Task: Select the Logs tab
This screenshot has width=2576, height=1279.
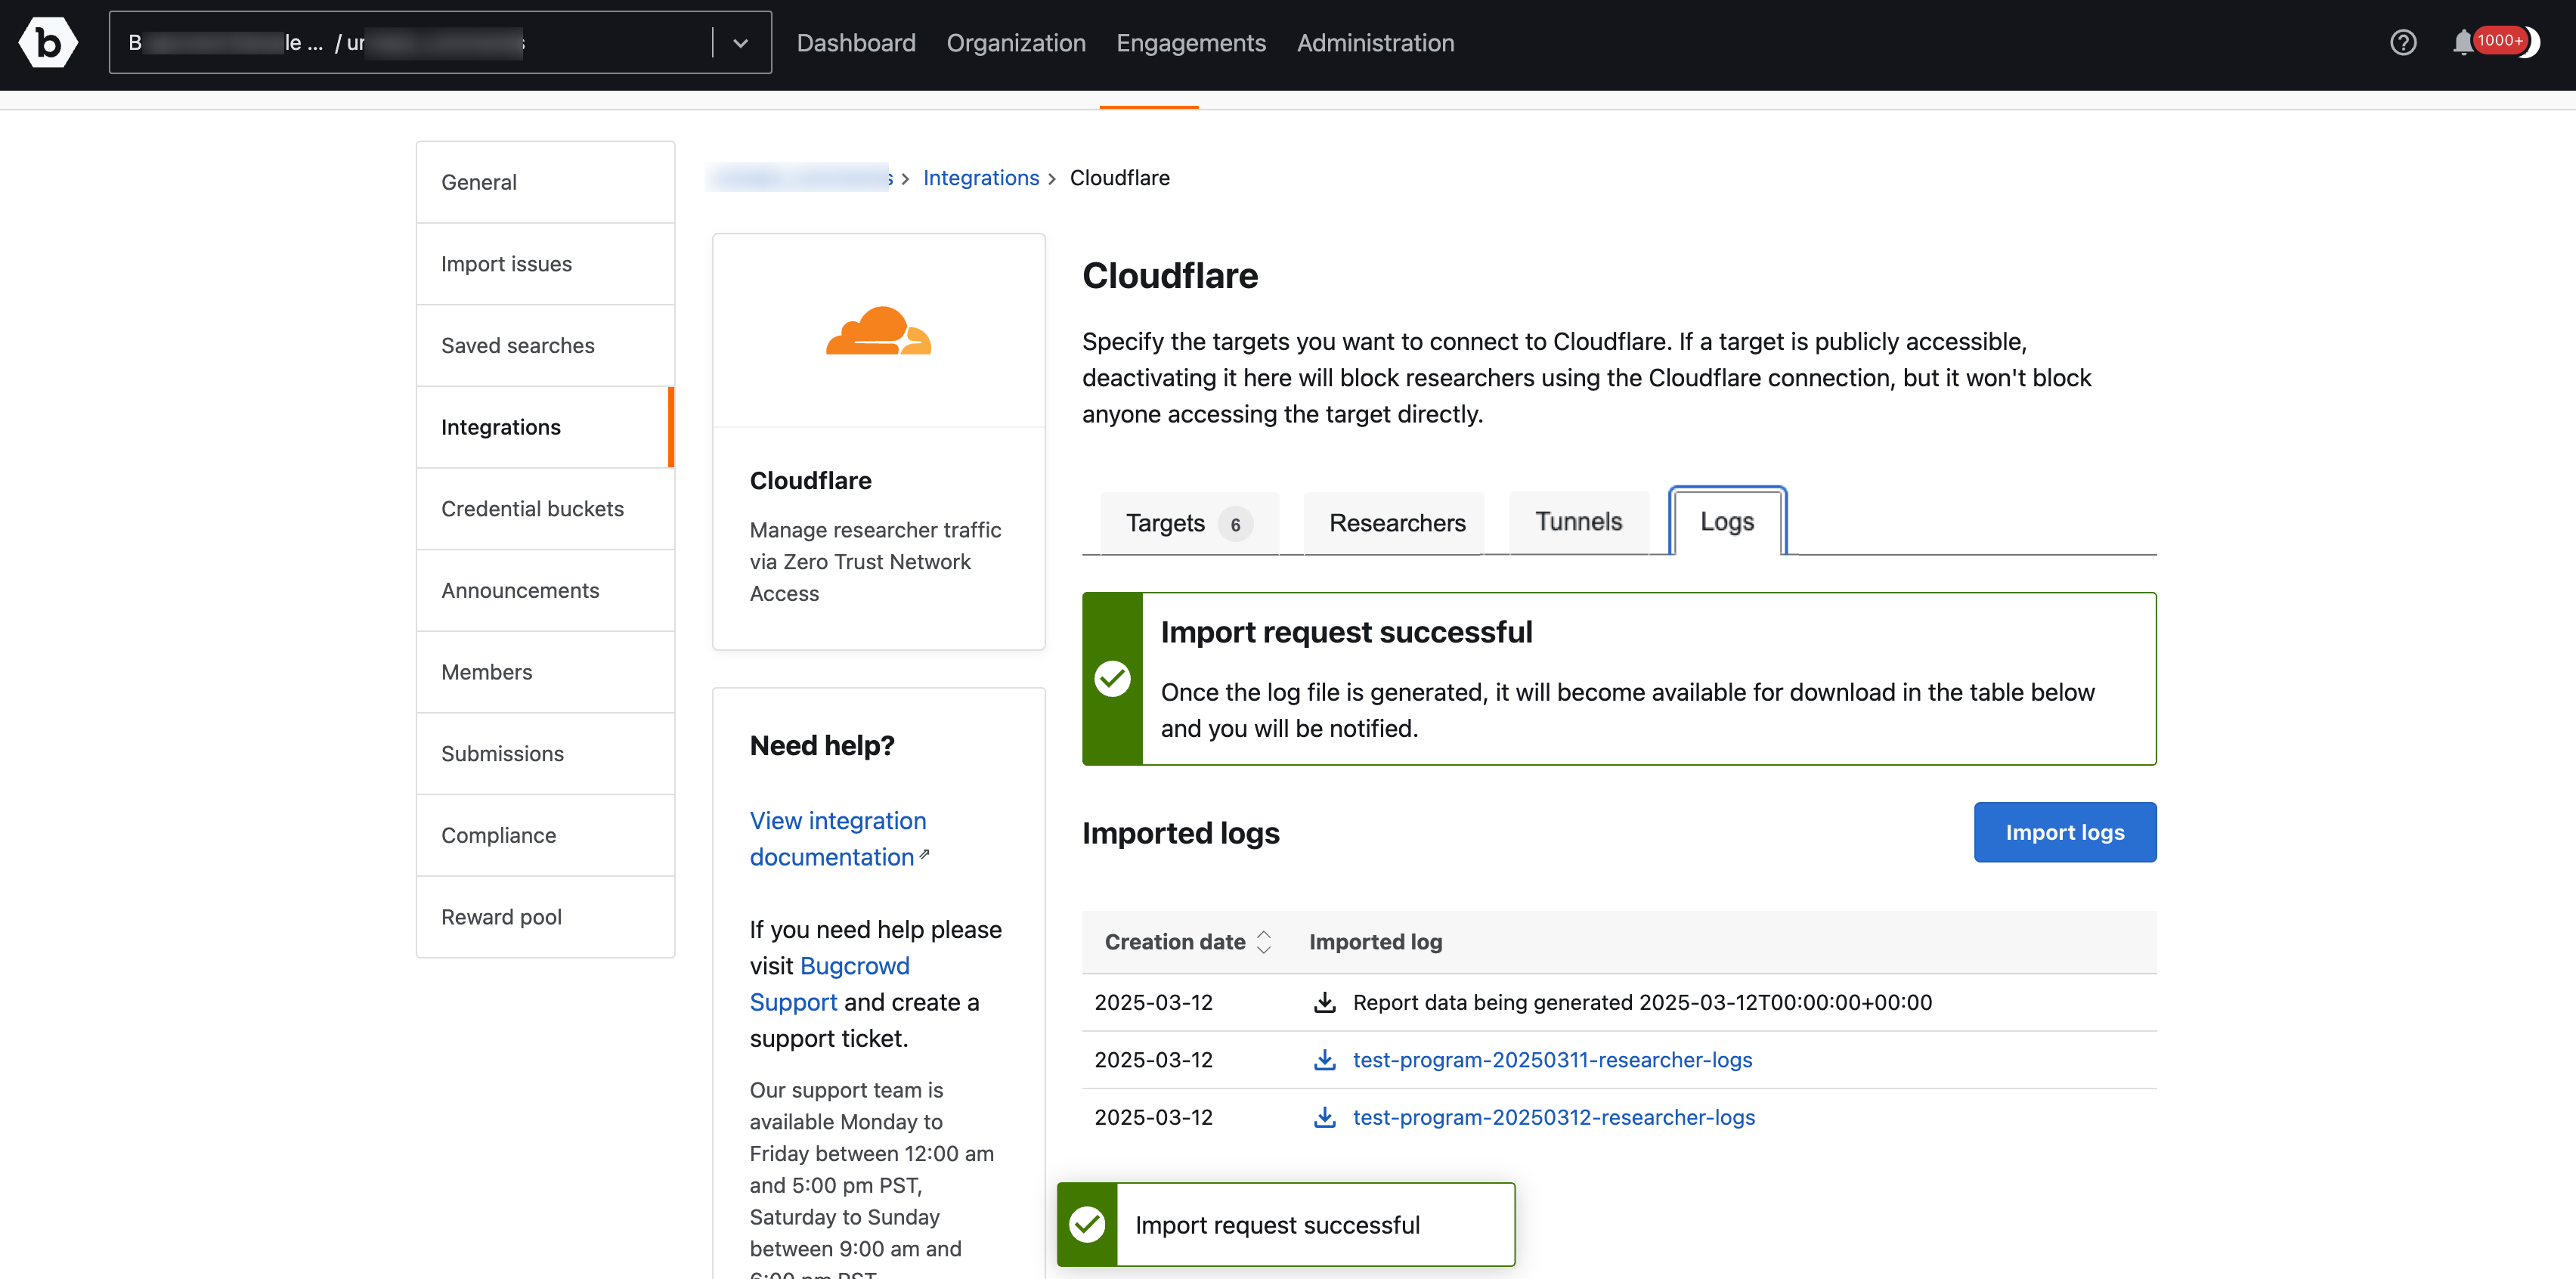Action: (x=1727, y=522)
